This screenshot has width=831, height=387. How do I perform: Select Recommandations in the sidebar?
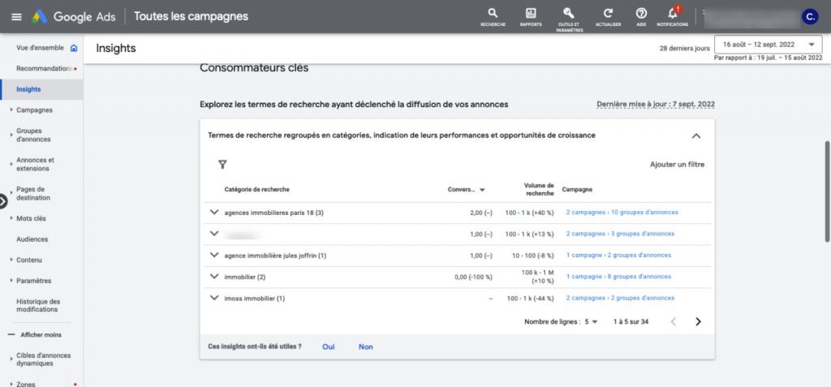(x=44, y=68)
